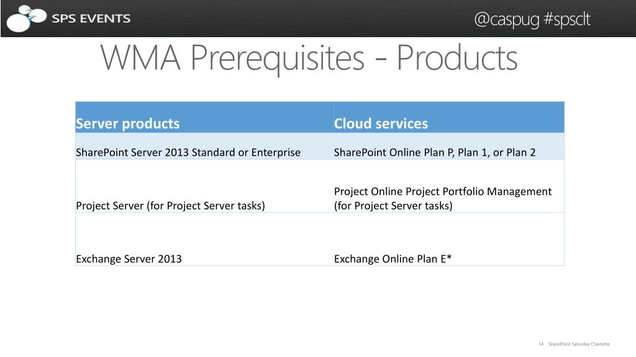
Task: Click the (for Project Server tasks) cloud line
Action: point(393,206)
